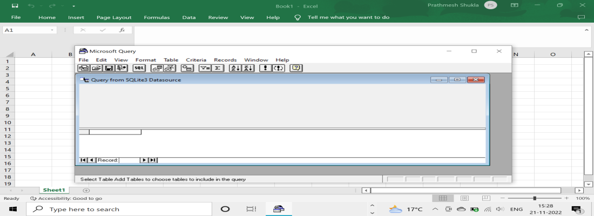
Task: Open Excel File tab
Action: (16, 17)
